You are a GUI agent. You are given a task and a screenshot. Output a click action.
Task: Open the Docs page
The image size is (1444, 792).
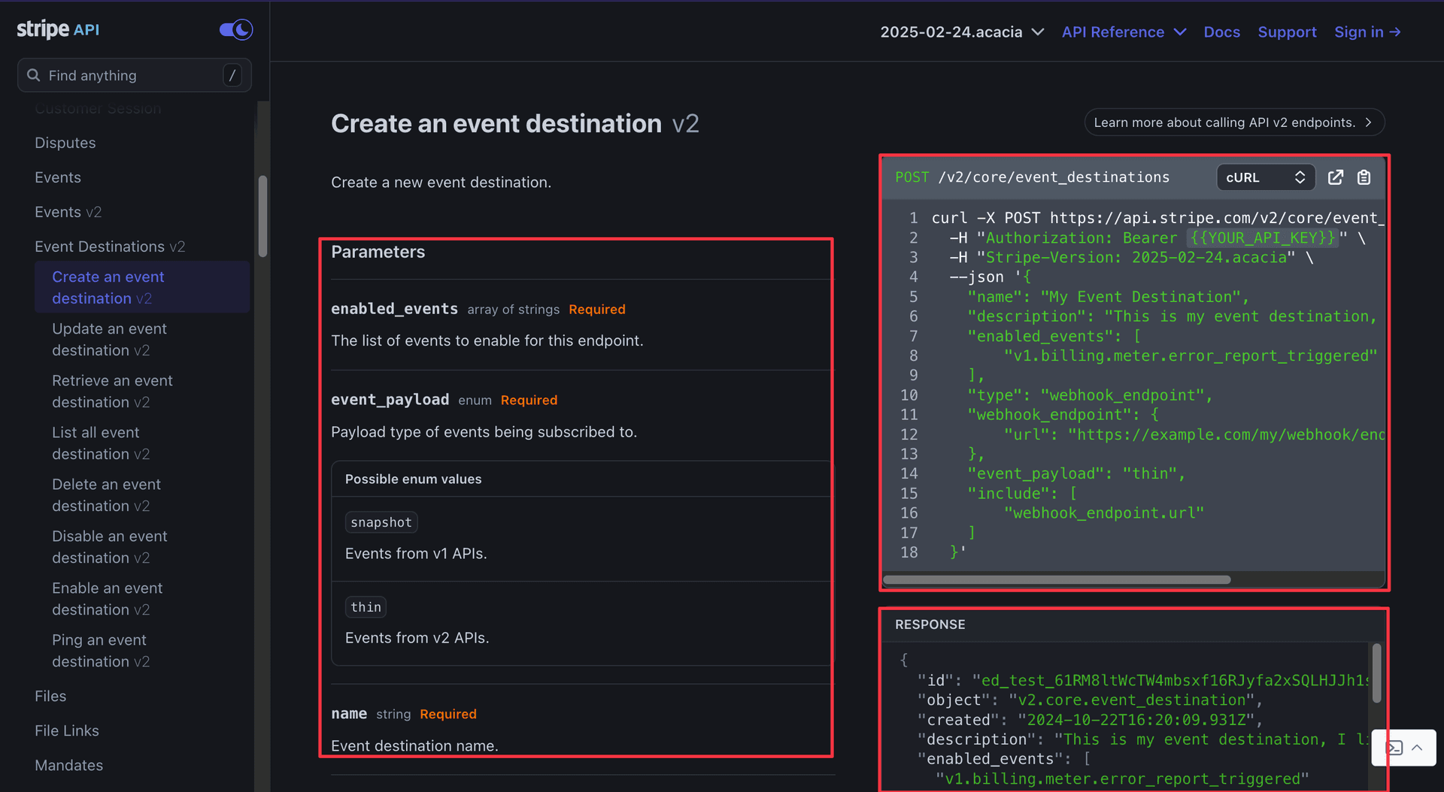[x=1222, y=32]
